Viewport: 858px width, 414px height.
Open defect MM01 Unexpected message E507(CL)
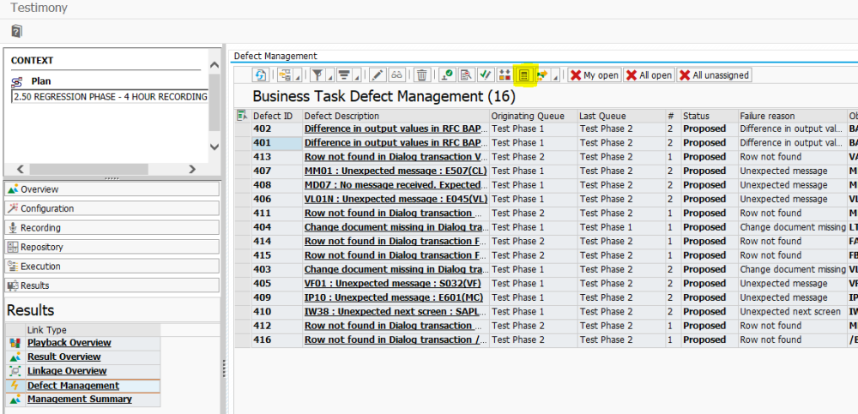396,171
